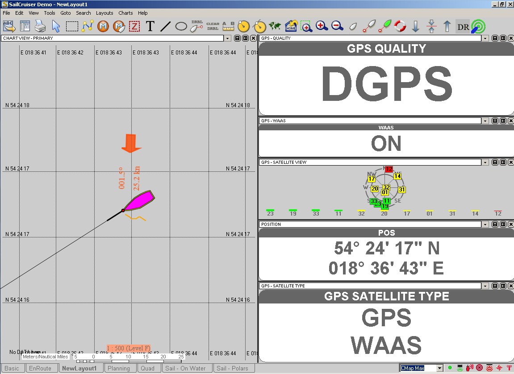Switch to the Quad layout tab
This screenshot has width=514, height=374.
pyautogui.click(x=147, y=369)
